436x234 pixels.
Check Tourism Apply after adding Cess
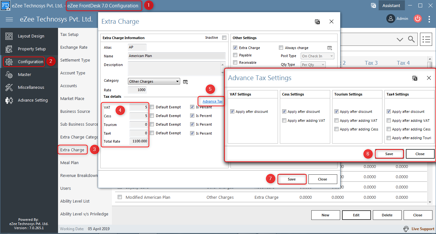pos(336,129)
